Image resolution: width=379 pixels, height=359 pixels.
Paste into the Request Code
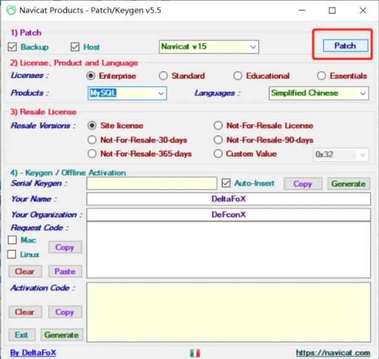65,272
